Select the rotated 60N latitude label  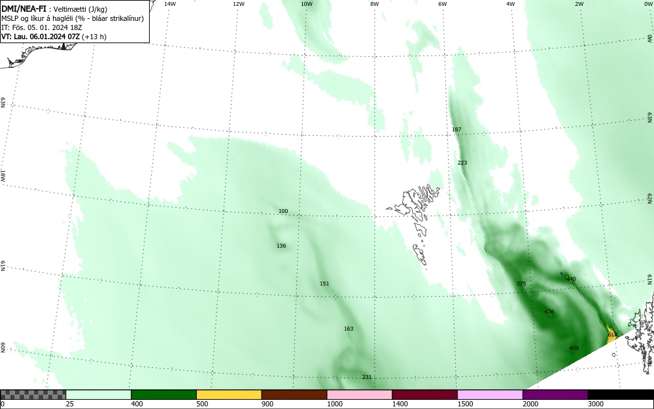click(3, 348)
